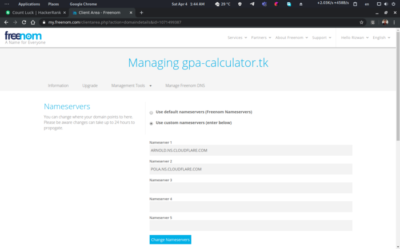Click the browser forward arrow

point(15,22)
